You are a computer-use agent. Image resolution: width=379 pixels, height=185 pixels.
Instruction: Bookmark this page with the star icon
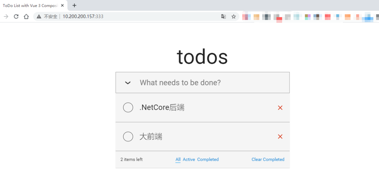pyautogui.click(x=234, y=16)
